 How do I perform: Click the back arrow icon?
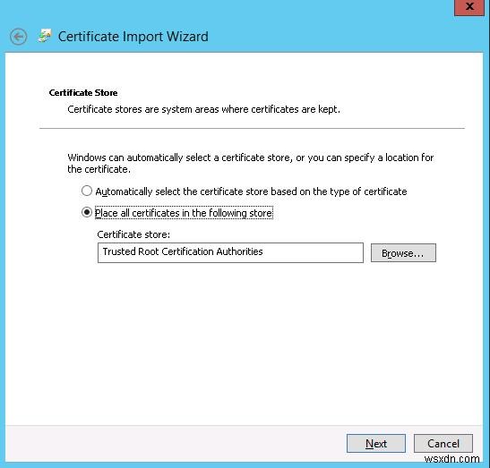18,37
